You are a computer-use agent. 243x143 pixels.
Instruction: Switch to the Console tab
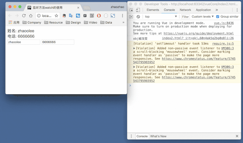169,10
